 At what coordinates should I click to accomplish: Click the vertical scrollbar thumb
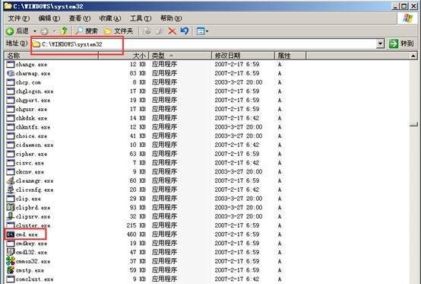[x=413, y=124]
